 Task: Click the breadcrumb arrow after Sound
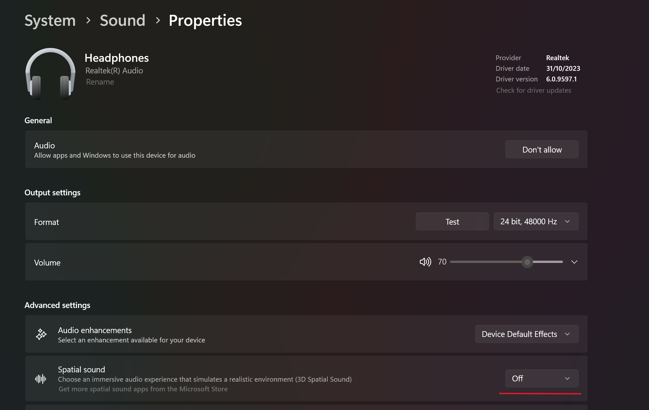(158, 21)
